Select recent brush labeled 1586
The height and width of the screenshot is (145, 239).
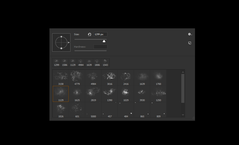coord(65,63)
